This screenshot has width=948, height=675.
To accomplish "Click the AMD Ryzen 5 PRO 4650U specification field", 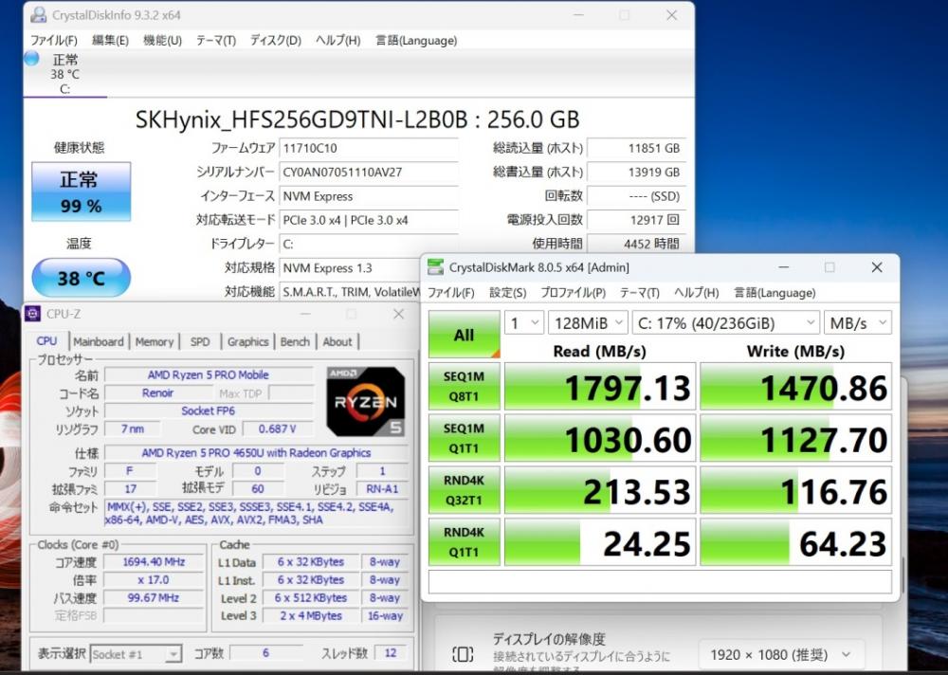I will (x=256, y=453).
